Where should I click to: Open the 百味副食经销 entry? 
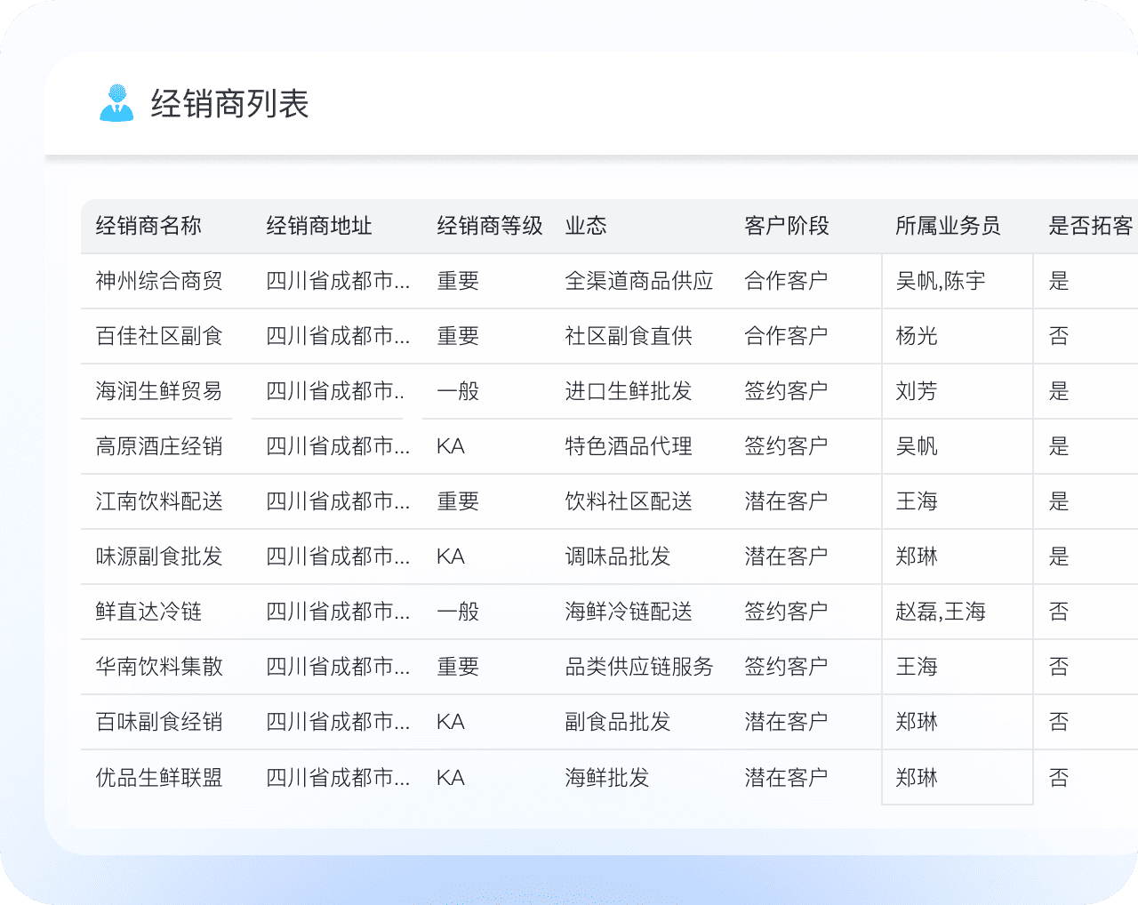159,722
